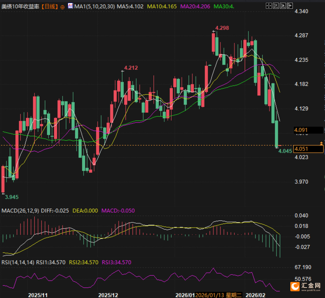Image resolution: width=325 pixels, height=298 pixels.
Task: Click the jump-to-start chart icon
Action: click(276, 6)
